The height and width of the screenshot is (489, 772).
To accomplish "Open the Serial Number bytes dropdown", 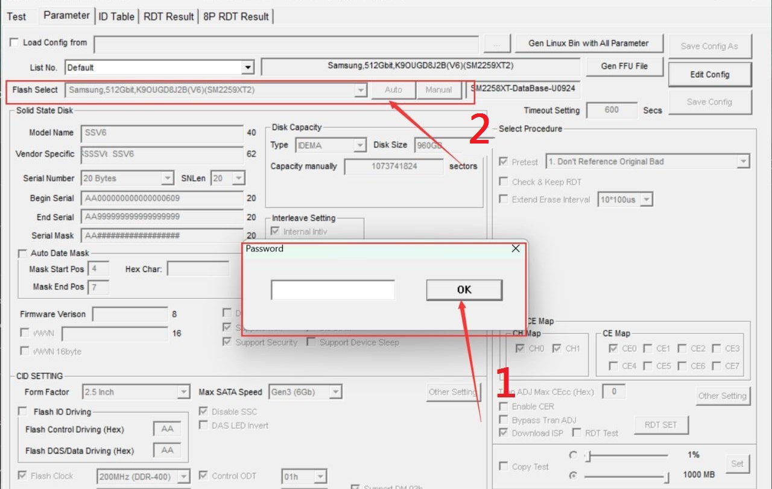I will [x=168, y=178].
